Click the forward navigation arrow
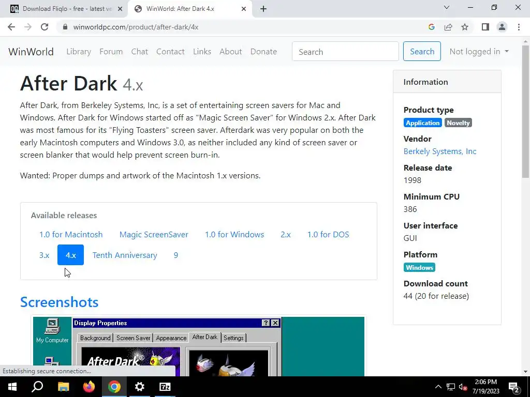 [28, 27]
